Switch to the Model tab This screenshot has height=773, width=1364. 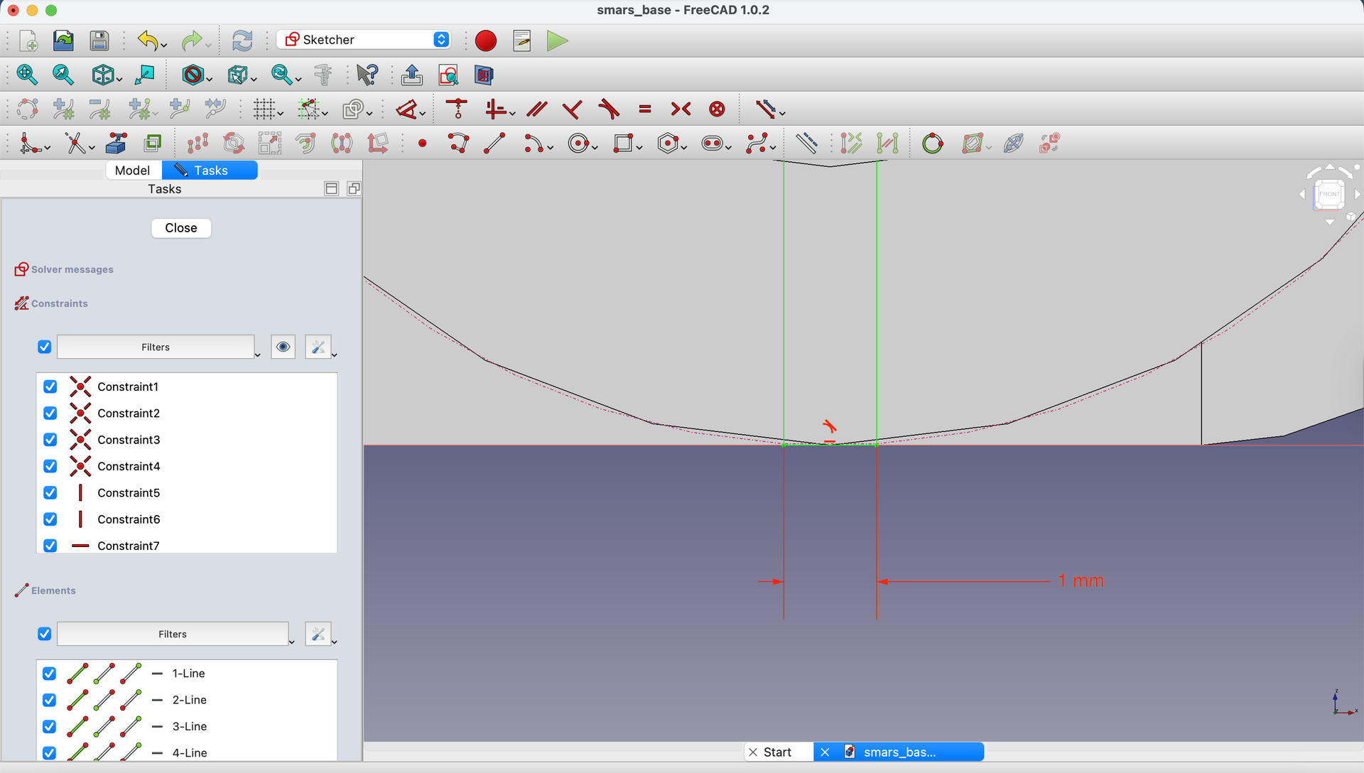[x=133, y=171]
